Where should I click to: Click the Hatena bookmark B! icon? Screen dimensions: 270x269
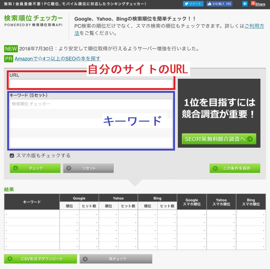[245, 4]
